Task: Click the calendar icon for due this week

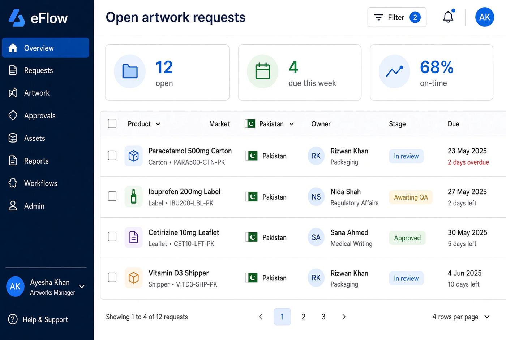Action: [262, 71]
